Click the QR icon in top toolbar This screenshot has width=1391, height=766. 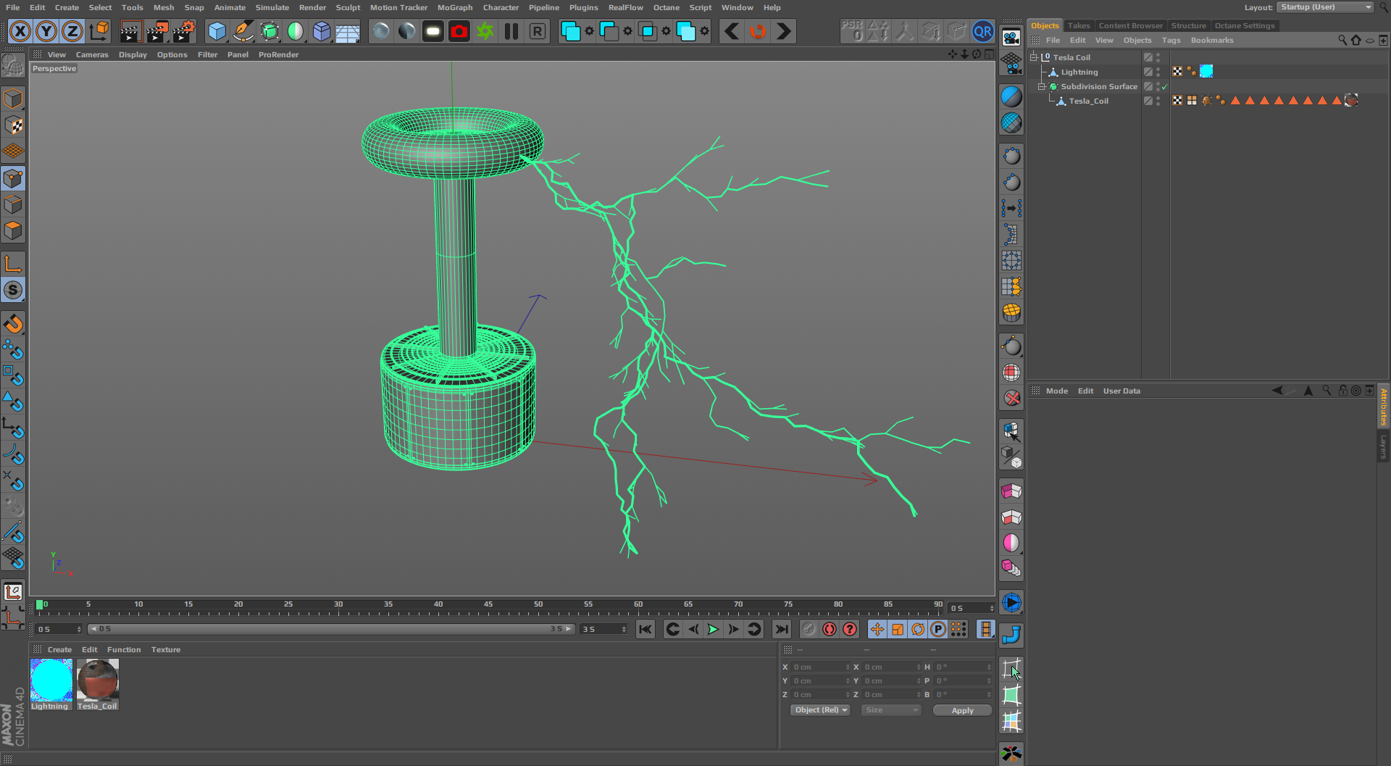coord(982,31)
